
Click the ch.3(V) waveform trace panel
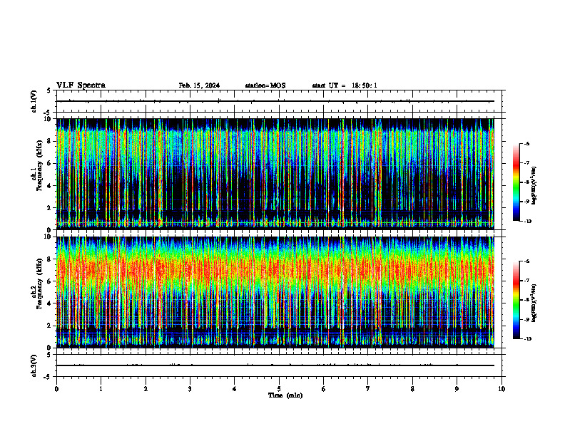[279, 365]
